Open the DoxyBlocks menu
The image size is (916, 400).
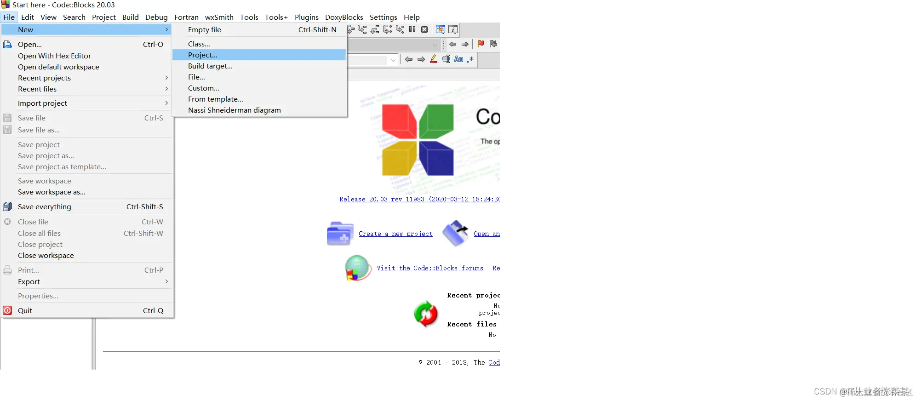click(344, 17)
